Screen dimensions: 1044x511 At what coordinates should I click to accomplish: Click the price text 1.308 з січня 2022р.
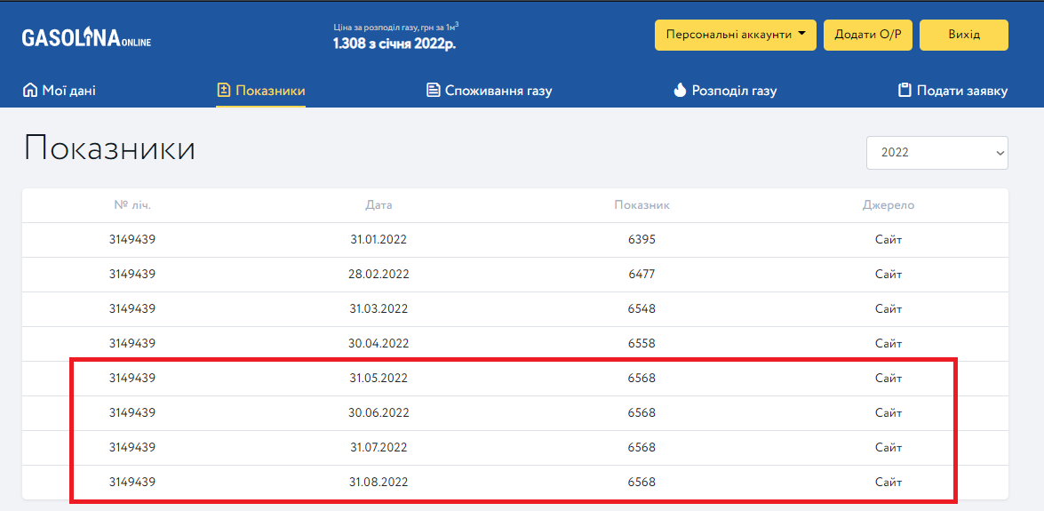pos(394,44)
